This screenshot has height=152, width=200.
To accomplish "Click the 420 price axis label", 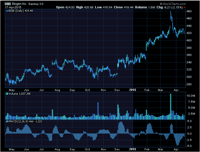I will (x=189, y=33).
